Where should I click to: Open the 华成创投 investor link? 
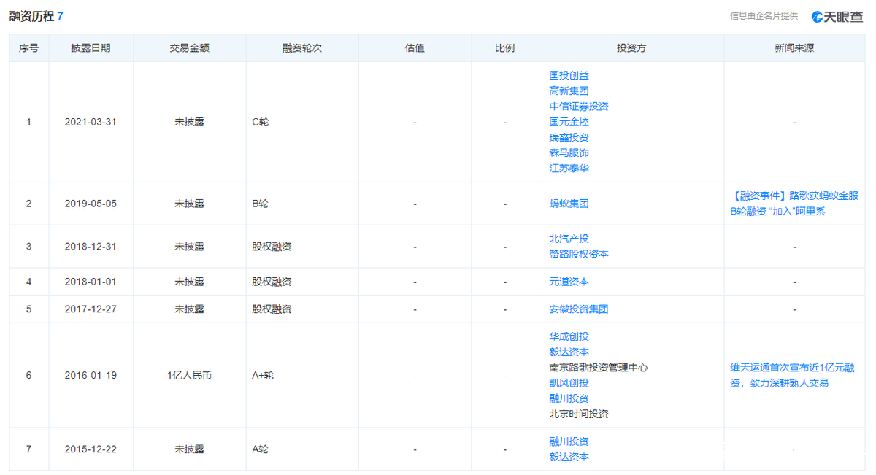(569, 336)
